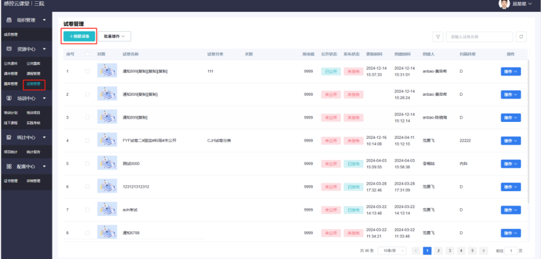Go to next page arrow
The width and height of the screenshot is (541, 259).
[484, 251]
